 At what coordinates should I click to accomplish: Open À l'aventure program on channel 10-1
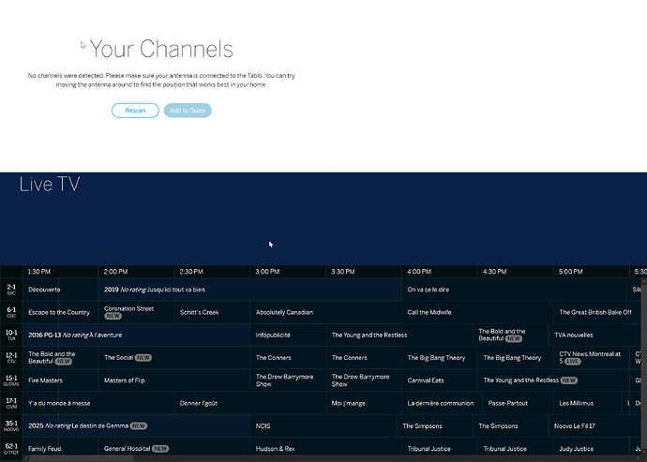coord(136,335)
